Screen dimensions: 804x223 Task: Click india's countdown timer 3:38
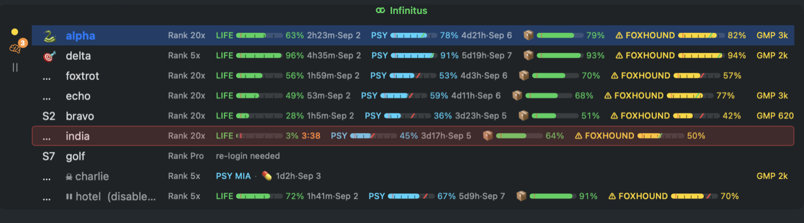[311, 136]
